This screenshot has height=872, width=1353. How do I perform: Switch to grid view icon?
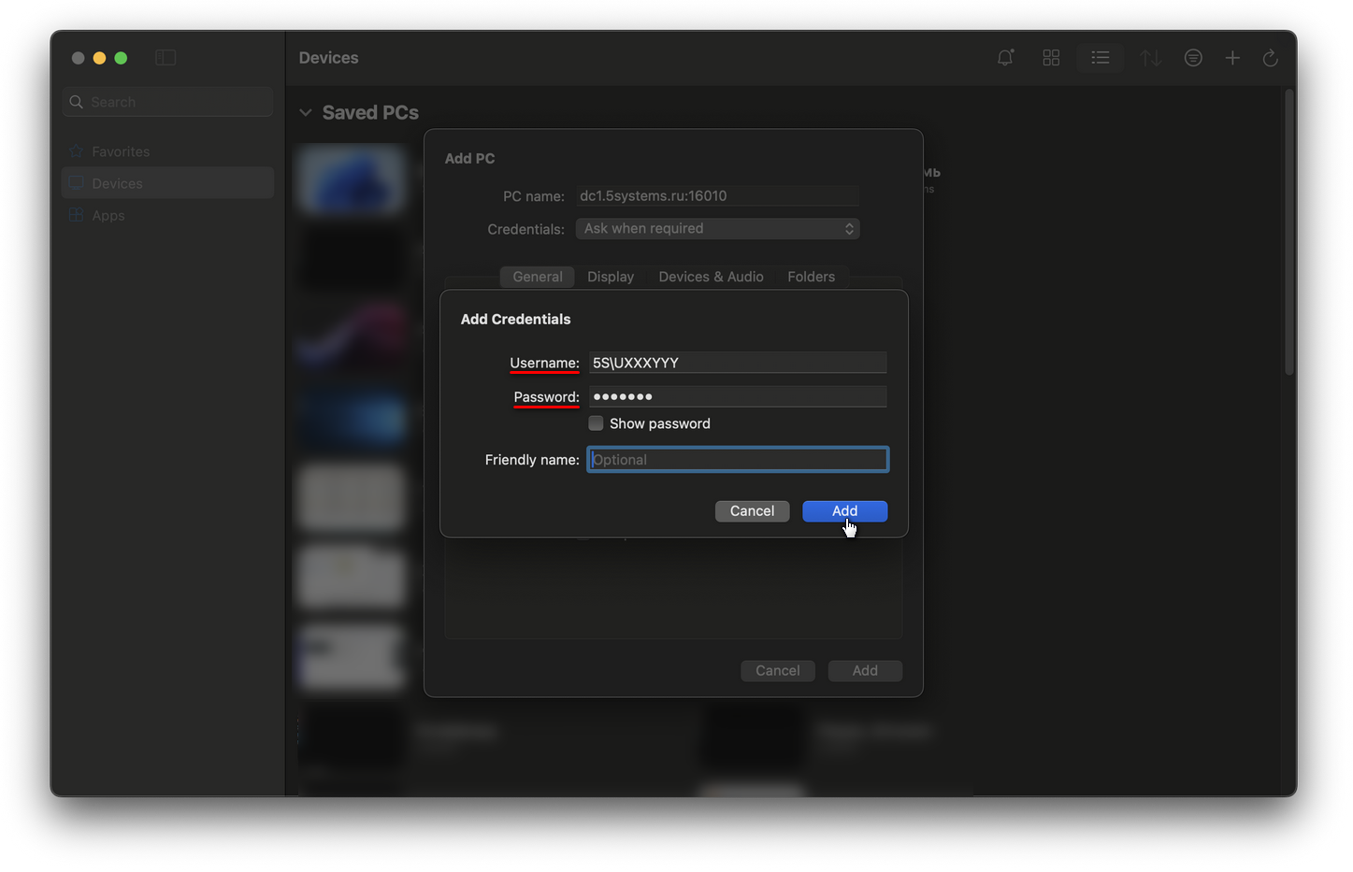click(x=1051, y=58)
